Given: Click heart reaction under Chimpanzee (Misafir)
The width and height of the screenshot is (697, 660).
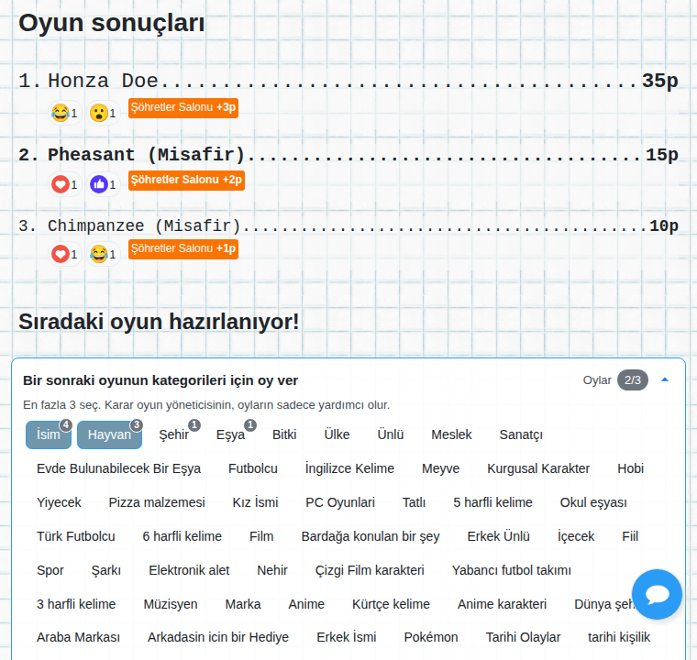Looking at the screenshot, I should pyautogui.click(x=65, y=254).
